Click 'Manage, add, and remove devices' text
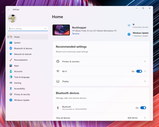 click(71, 98)
